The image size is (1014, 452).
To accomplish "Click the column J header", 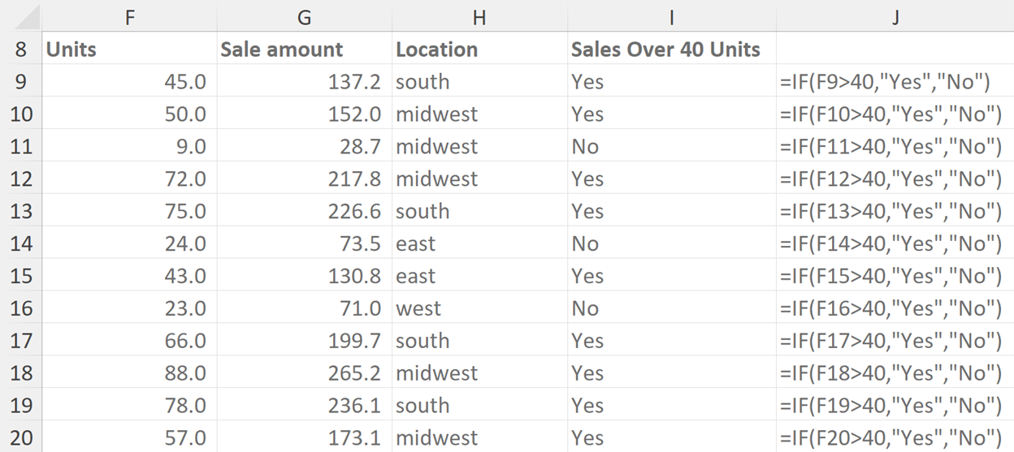I will point(895,17).
